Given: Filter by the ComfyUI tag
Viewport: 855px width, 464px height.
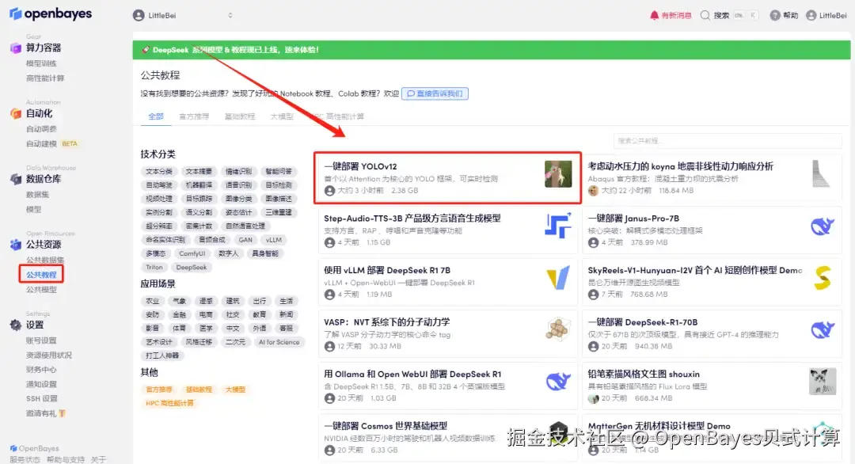Looking at the screenshot, I should coord(192,253).
